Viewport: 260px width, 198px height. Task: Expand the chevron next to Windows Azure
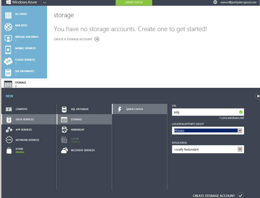[45, 2]
